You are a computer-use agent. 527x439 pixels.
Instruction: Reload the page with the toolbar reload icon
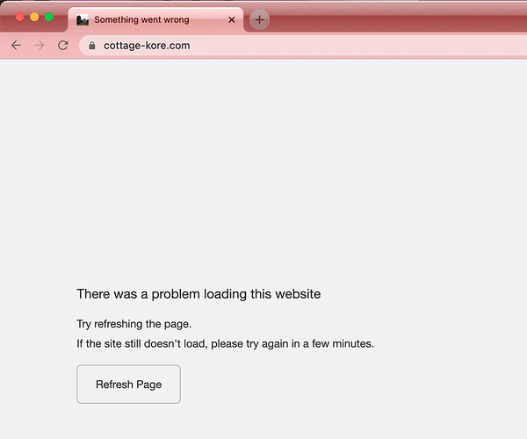(x=63, y=46)
